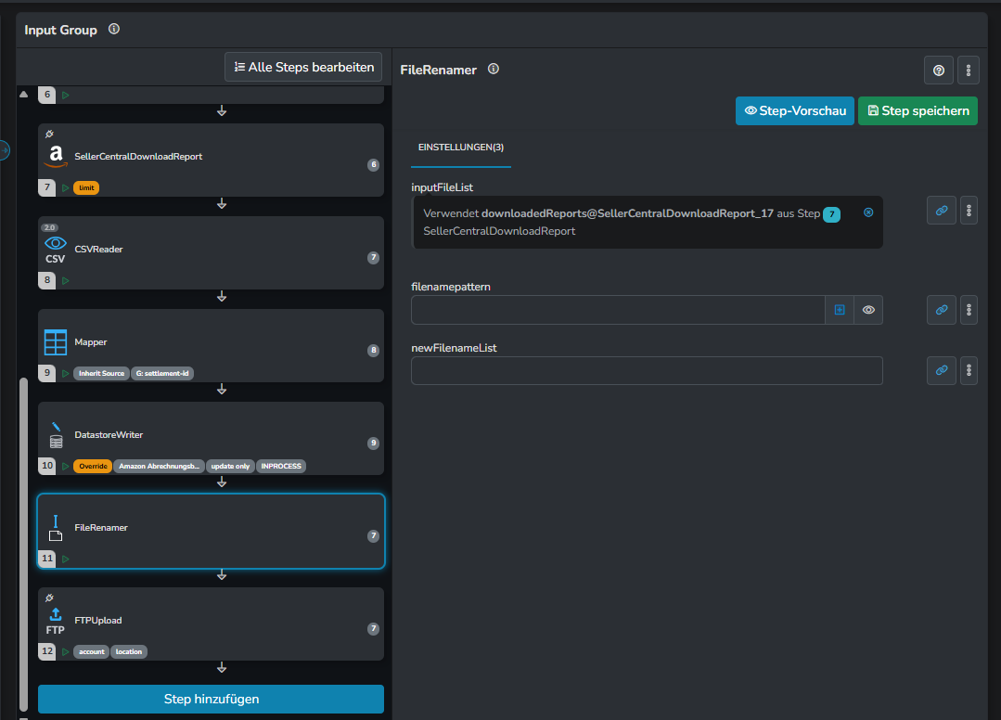1001x720 pixels.
Task: Open the newFilenameList three-dot menu
Action: 969,370
